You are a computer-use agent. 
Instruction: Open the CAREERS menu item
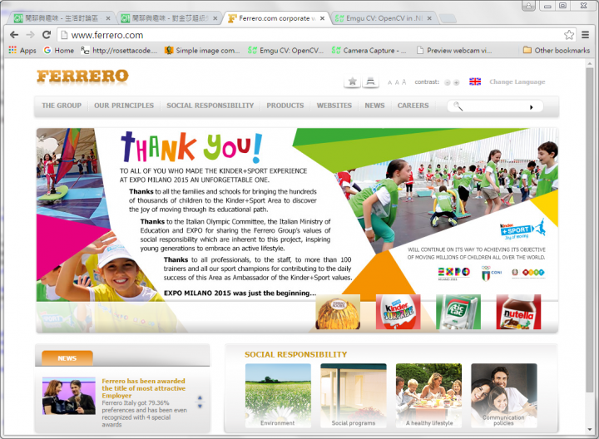point(413,106)
